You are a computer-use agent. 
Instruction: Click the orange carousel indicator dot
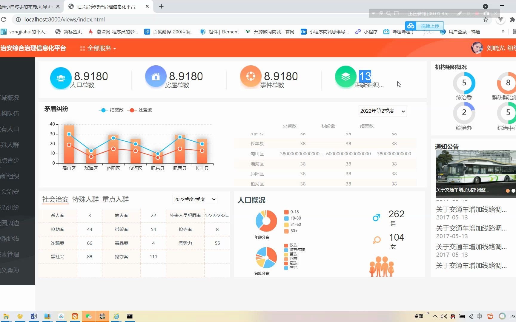(508, 191)
